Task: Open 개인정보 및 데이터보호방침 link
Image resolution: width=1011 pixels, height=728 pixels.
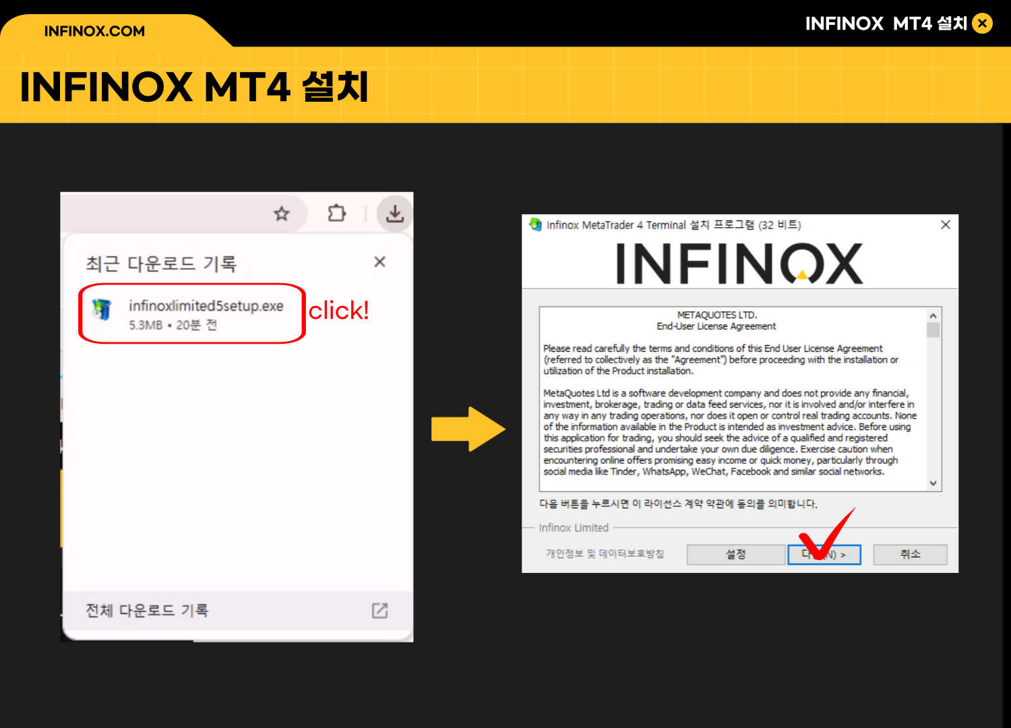Action: coord(605,553)
